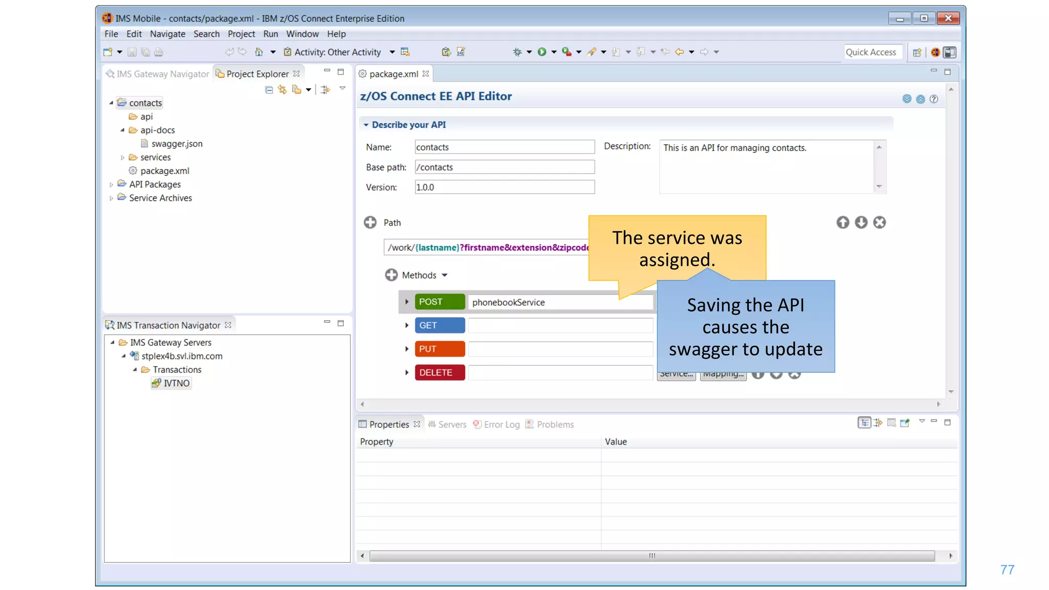1049x590 pixels.
Task: Click the expand-all sections icon in API Editor
Action: click(907, 99)
